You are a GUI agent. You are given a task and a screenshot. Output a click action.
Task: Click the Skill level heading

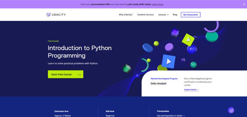pyautogui.click(x=110, y=111)
